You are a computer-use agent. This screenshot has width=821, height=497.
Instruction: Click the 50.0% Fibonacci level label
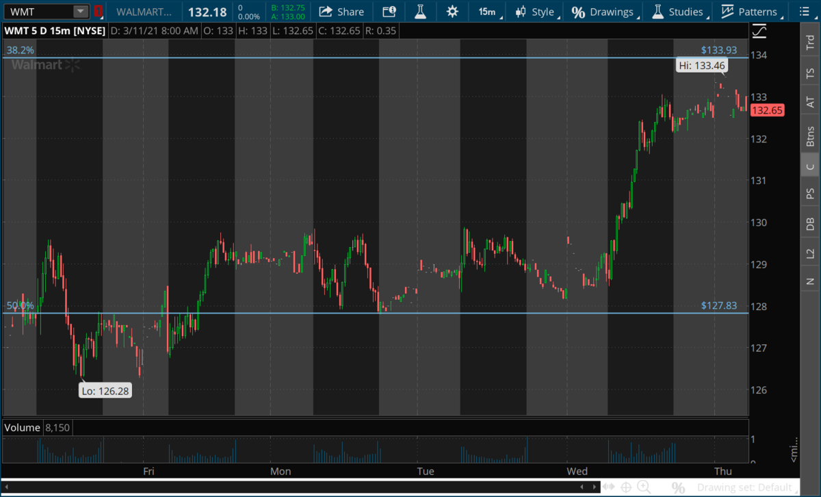[x=21, y=305]
